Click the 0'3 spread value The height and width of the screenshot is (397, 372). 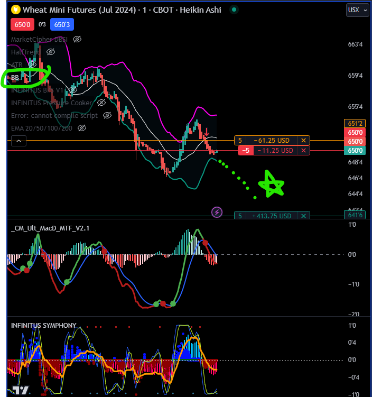tap(42, 24)
